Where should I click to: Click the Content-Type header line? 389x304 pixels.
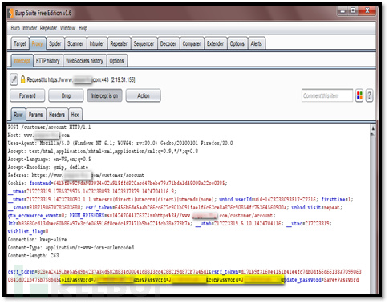coord(71,248)
